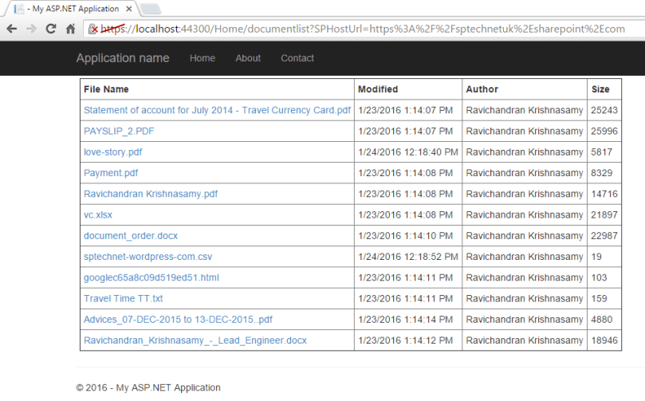
Task: Go to browser home icon
Action: coord(71,29)
